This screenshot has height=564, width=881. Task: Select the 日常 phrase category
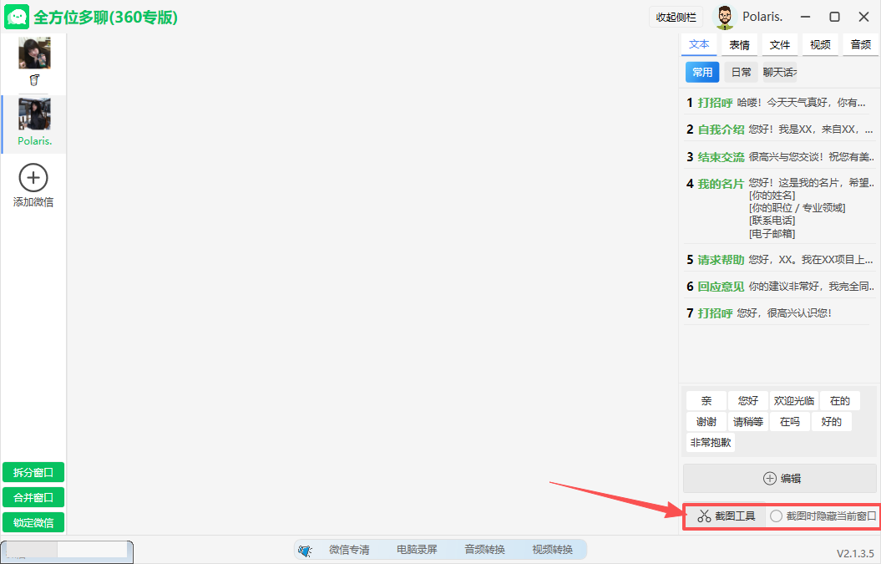[x=741, y=73]
